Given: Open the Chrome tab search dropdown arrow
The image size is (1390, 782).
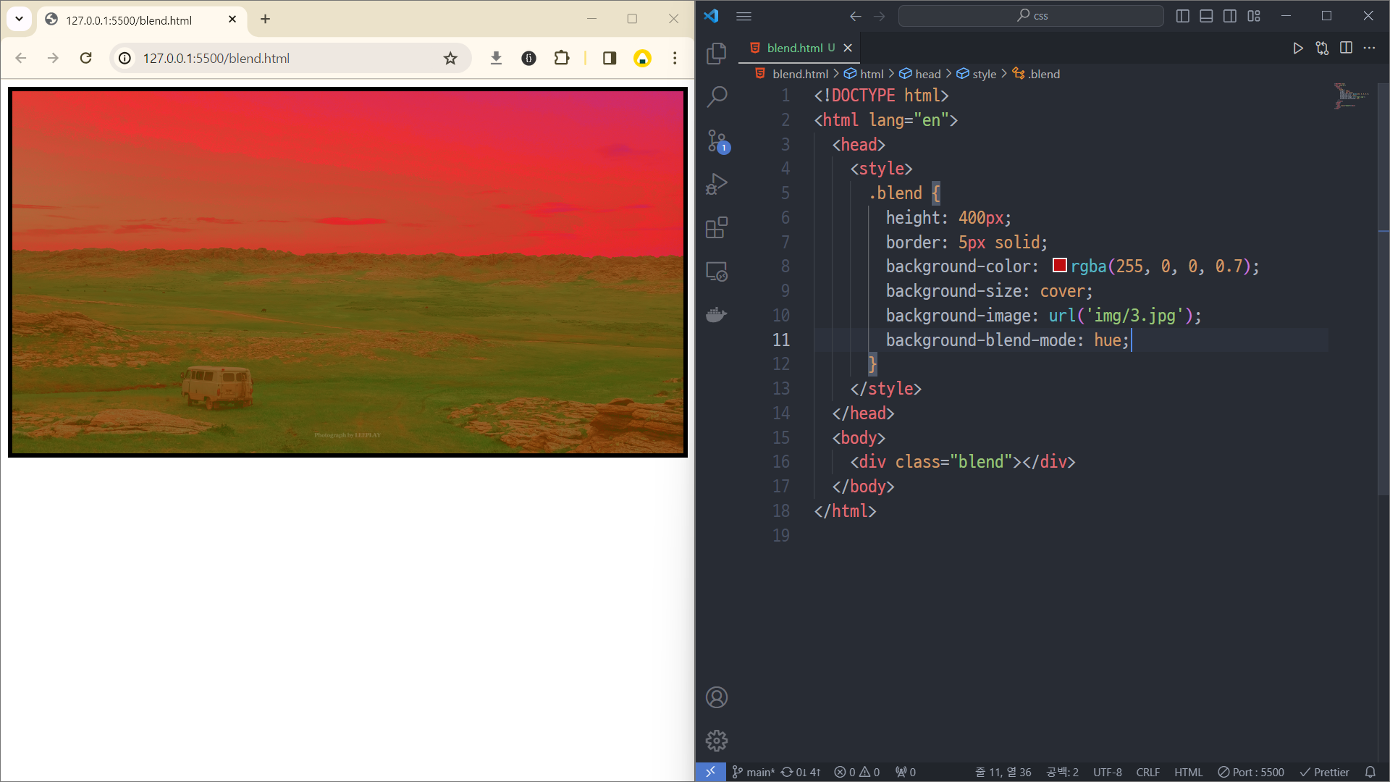Looking at the screenshot, I should tap(20, 19).
